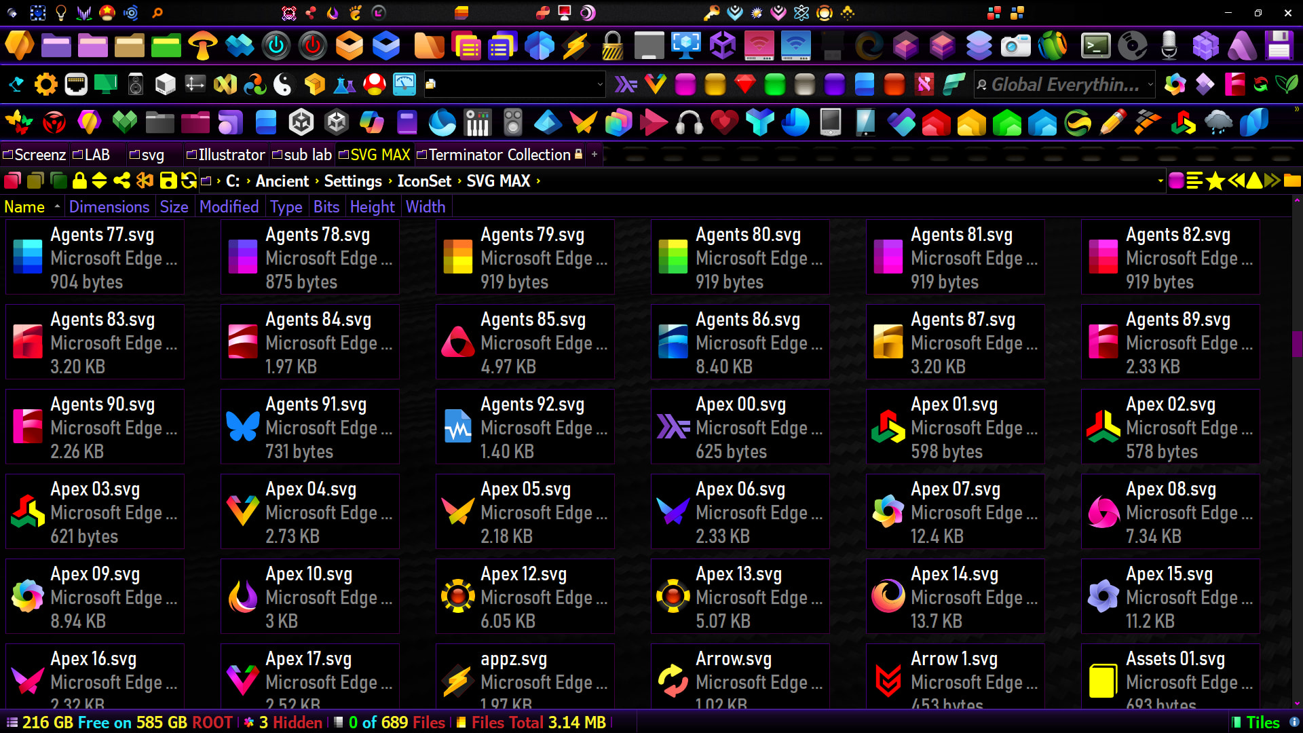Viewport: 1303px width, 733px height.
Task: Open the folder path field dropdown
Action: [600, 85]
